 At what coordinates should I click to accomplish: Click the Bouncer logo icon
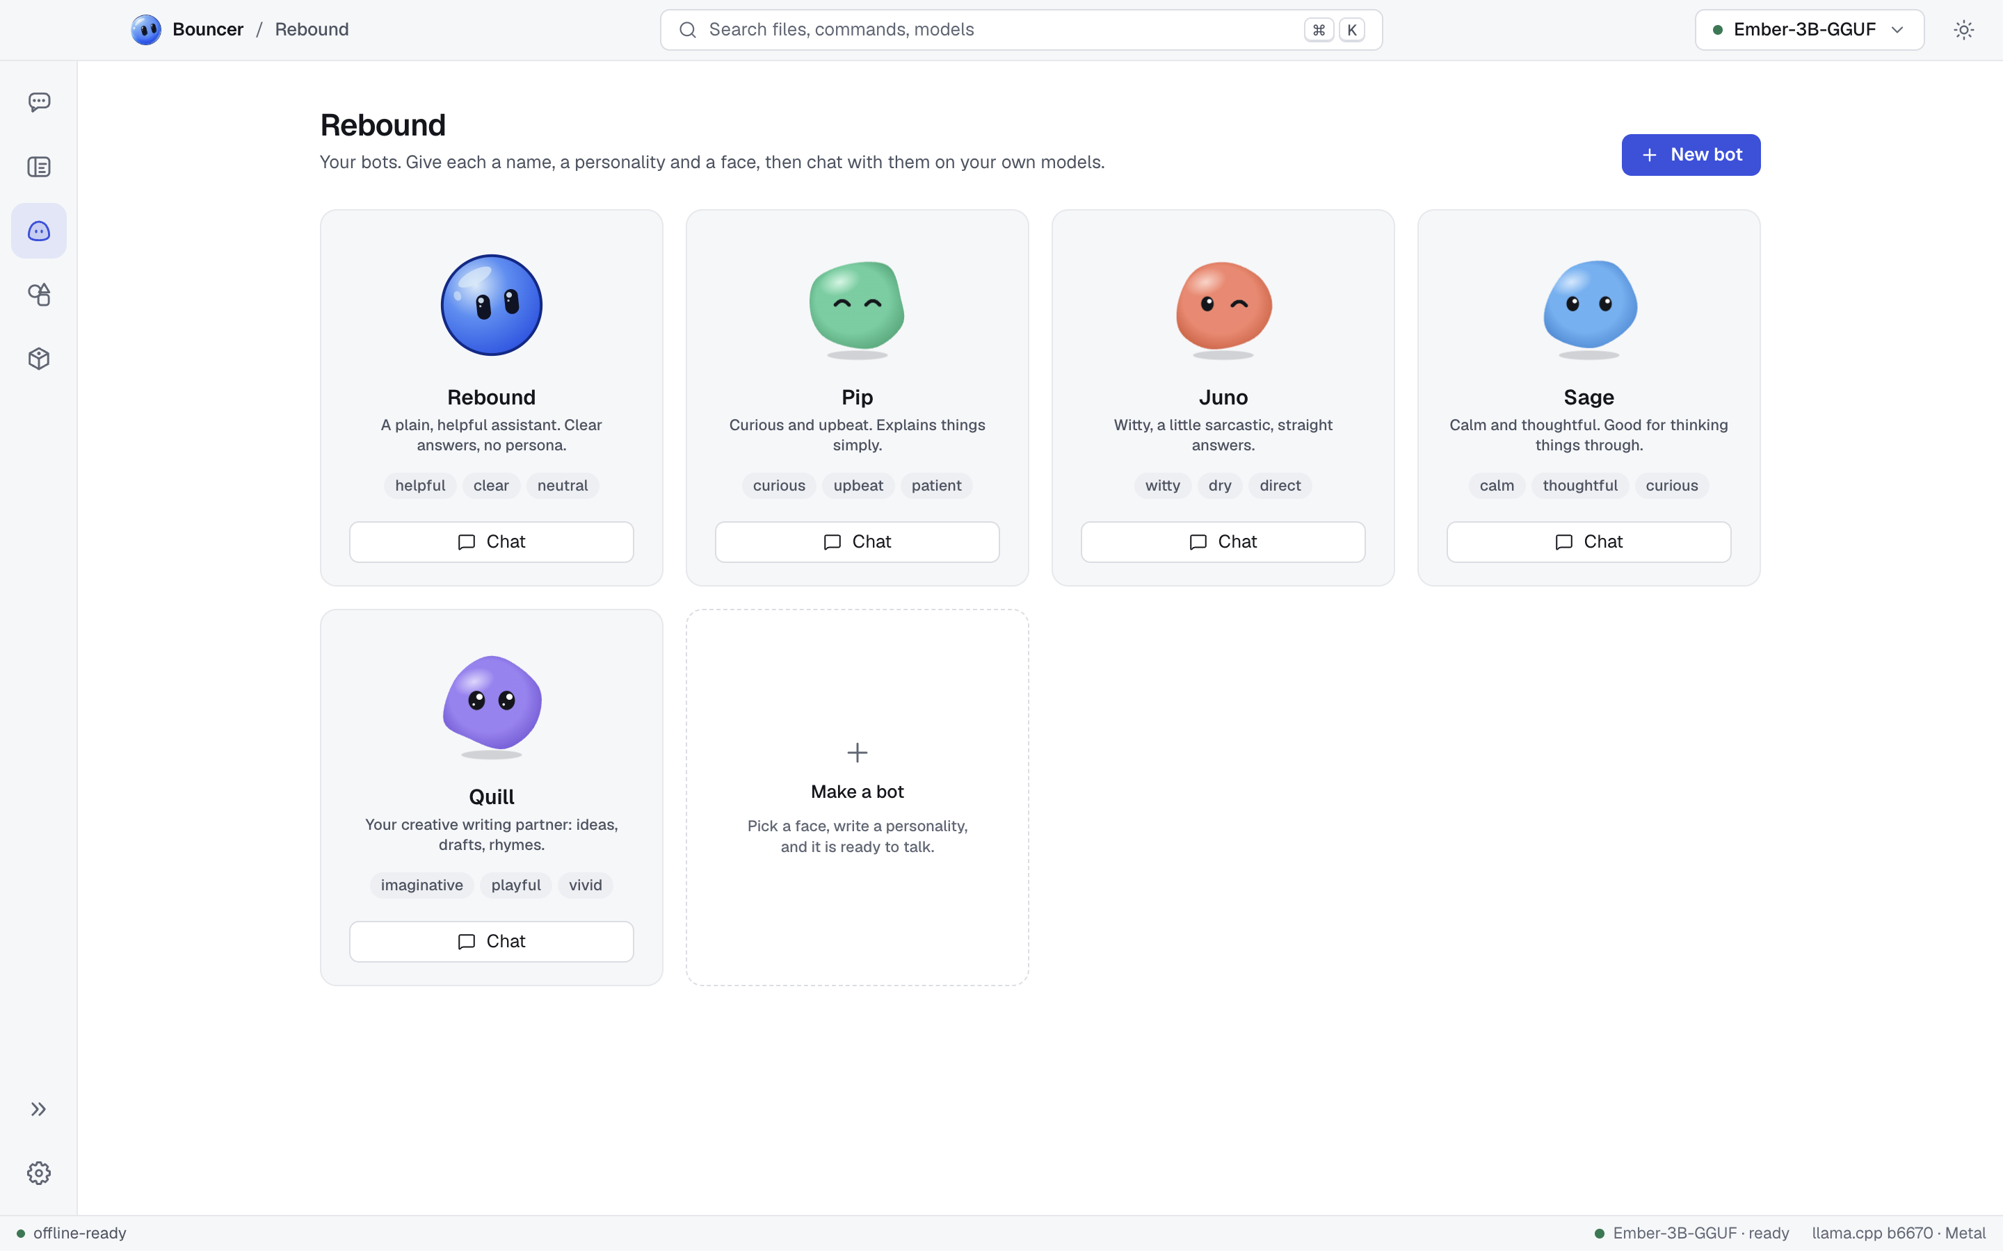pyautogui.click(x=145, y=30)
